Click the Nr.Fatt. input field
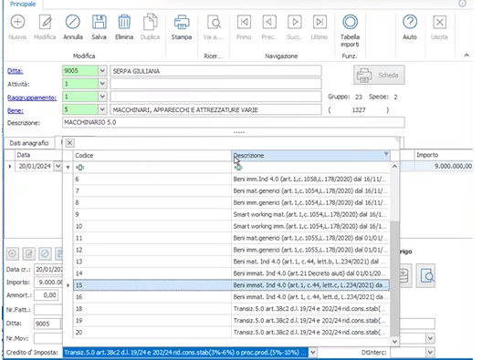The width and height of the screenshot is (503, 360). (x=47, y=310)
